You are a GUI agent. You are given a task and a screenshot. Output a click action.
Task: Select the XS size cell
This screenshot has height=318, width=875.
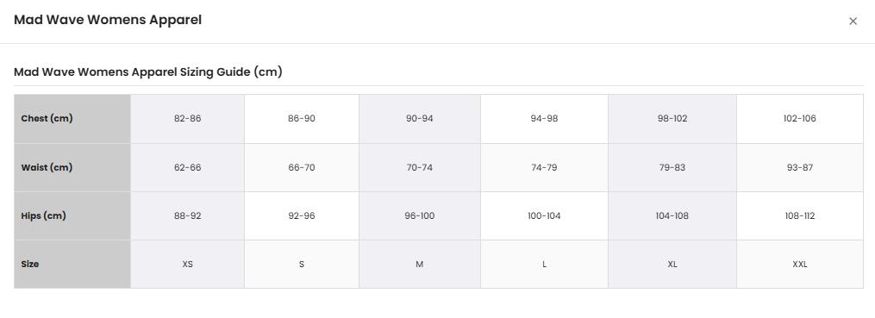pyautogui.click(x=188, y=264)
